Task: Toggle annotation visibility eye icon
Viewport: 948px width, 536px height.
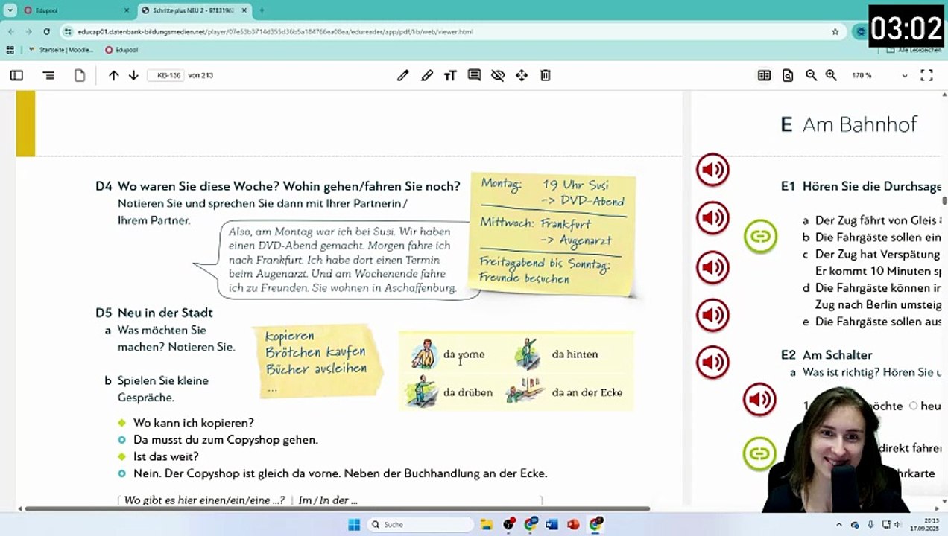Action: [498, 75]
